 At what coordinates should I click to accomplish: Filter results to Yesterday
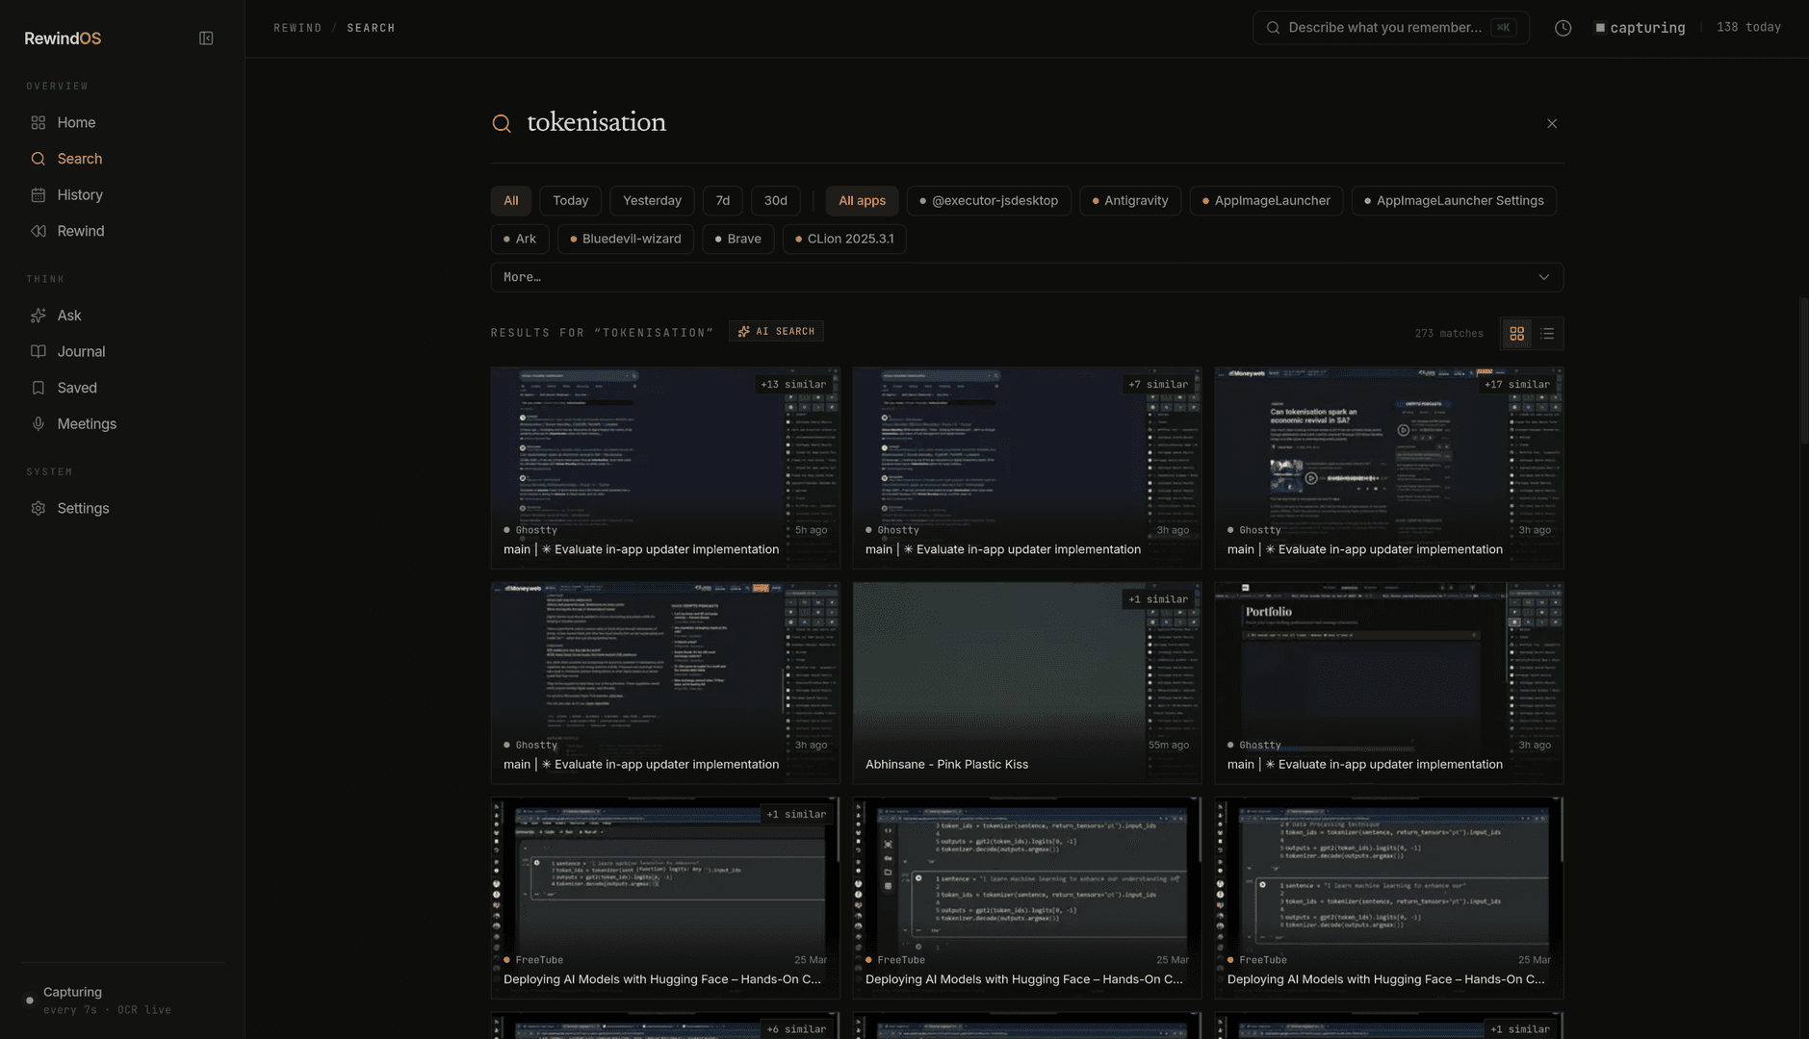(652, 200)
